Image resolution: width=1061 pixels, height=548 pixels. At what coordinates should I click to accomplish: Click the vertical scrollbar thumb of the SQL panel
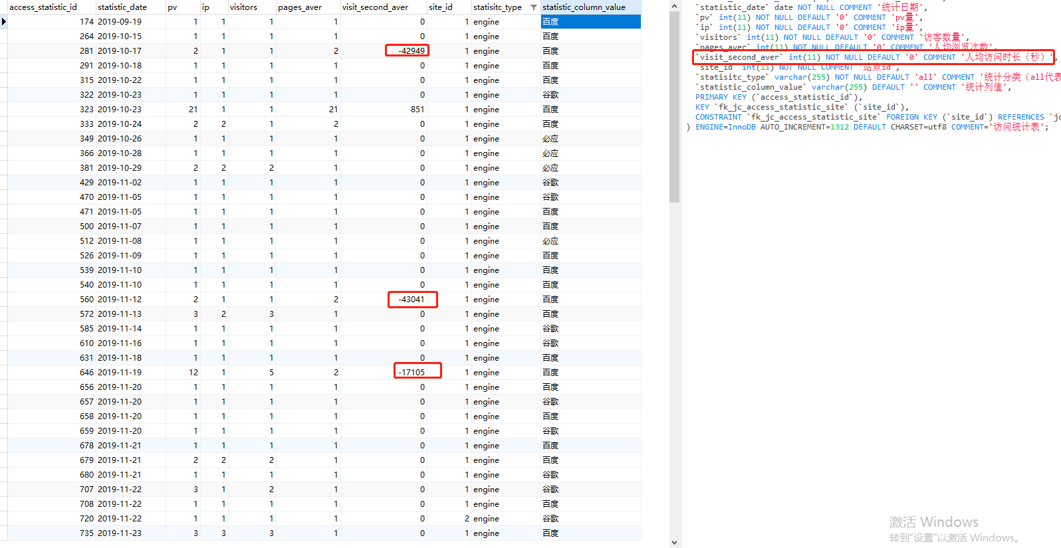click(674, 106)
